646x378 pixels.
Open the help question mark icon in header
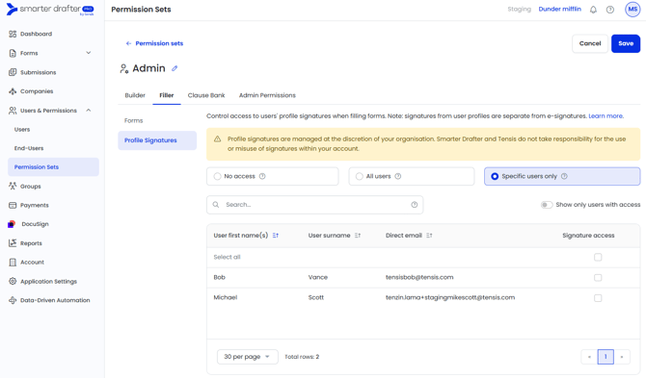tap(609, 10)
